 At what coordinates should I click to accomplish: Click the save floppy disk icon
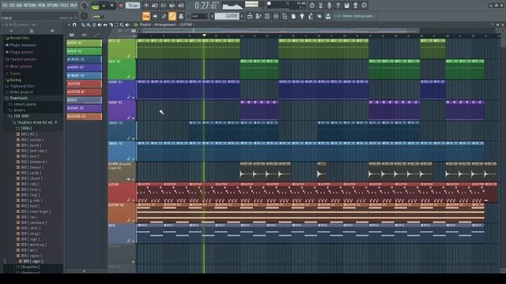[346, 6]
